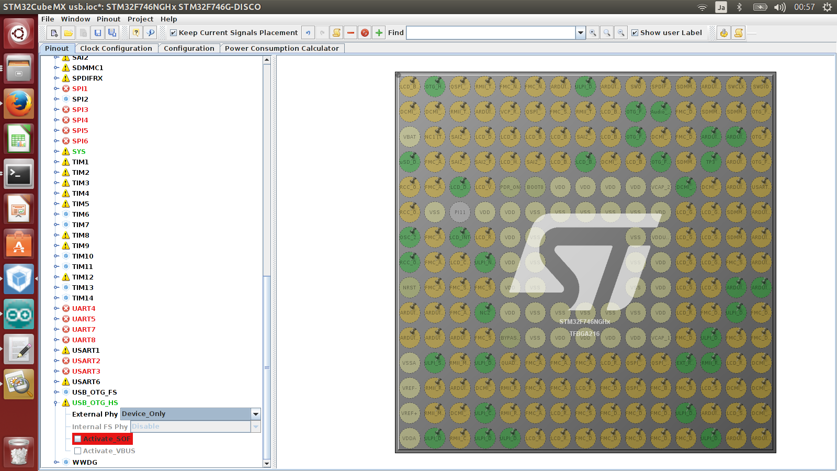
Task: Click the BOOT0 pin on the chip
Action: click(535, 187)
